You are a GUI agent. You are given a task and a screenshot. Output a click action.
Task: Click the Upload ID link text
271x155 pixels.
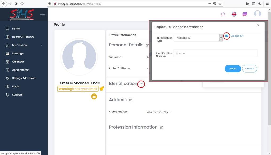pos(237,36)
